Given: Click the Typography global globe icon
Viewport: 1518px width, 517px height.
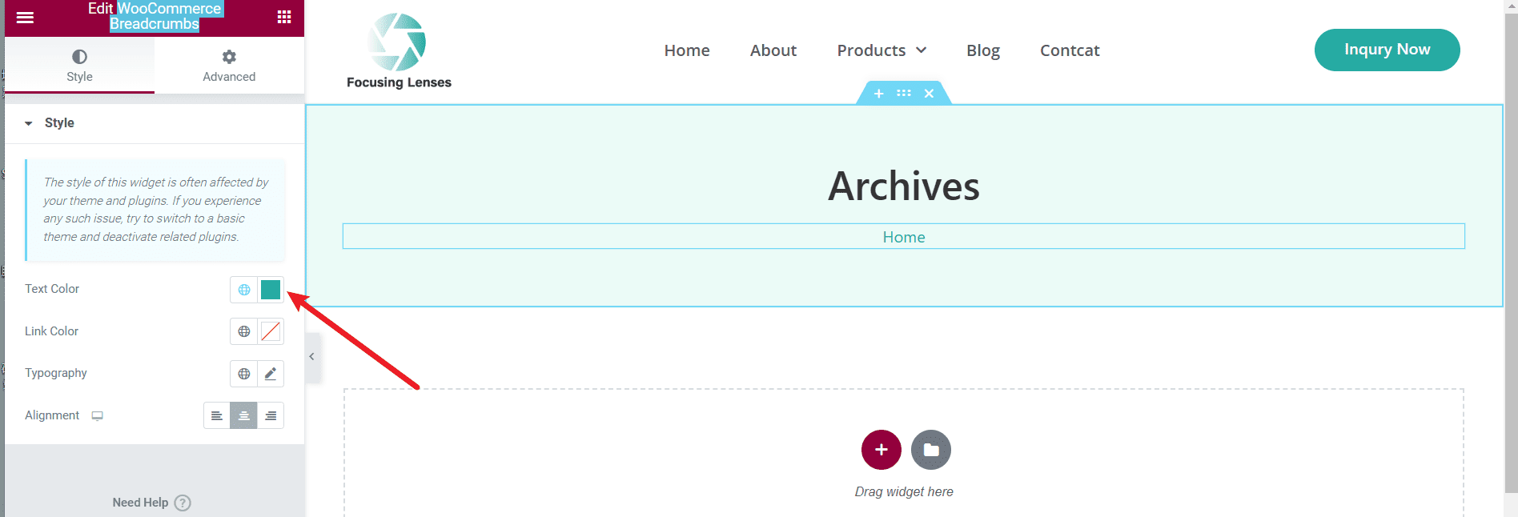Looking at the screenshot, I should [x=244, y=374].
